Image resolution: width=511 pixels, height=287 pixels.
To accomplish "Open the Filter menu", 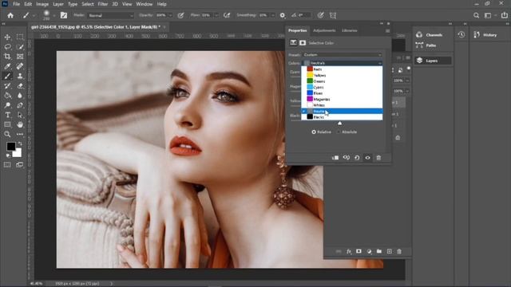I will point(103,4).
